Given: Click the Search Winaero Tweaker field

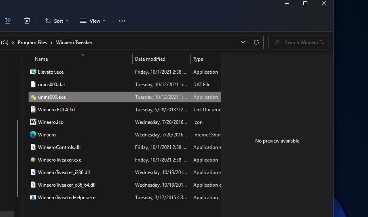Looking at the screenshot, I should (x=301, y=43).
